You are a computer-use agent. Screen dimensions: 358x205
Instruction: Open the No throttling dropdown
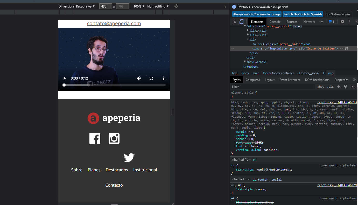(158, 6)
